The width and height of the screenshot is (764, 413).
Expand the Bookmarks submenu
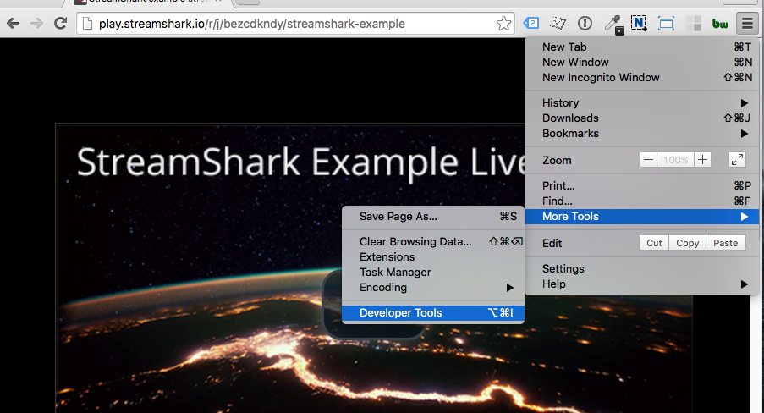click(641, 133)
